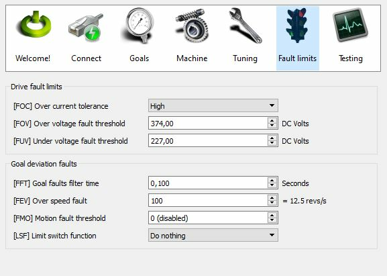The image size is (387, 276).
Task: Open the Limit switch function dropdown
Action: point(213,235)
